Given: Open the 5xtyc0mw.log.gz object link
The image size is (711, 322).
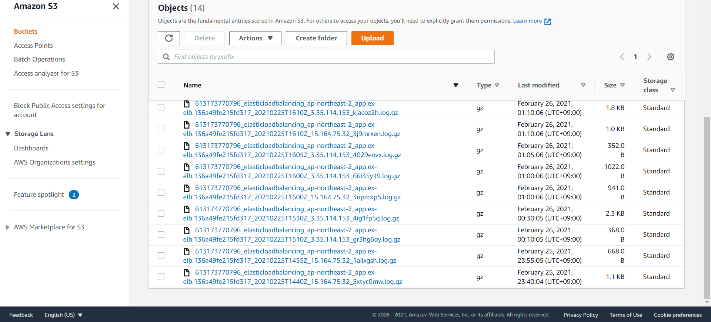Looking at the screenshot, I should pyautogui.click(x=293, y=277).
